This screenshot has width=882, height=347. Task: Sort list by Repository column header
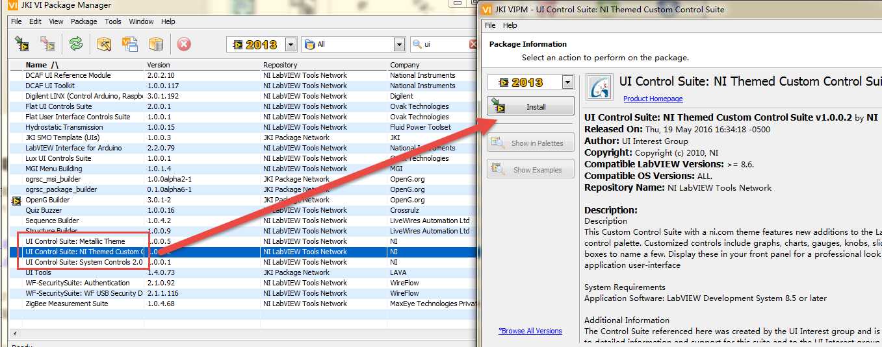[x=323, y=65]
